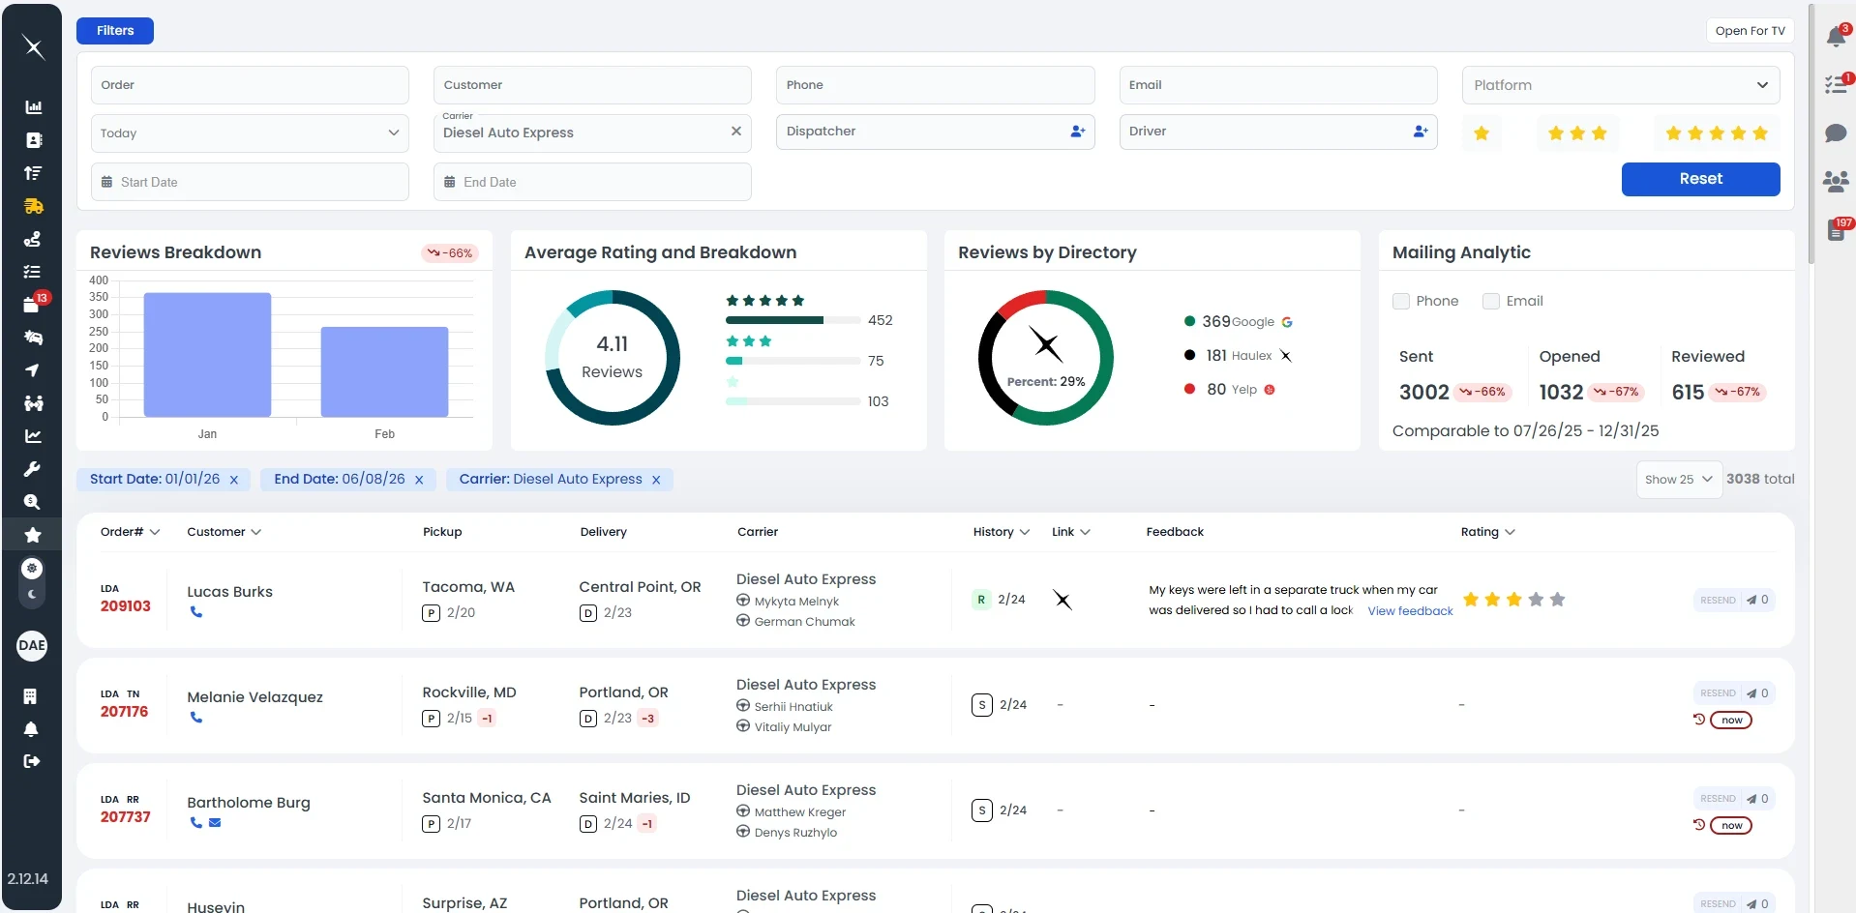The height and width of the screenshot is (913, 1856).
Task: Open the notes icon with 197 badge
Action: (x=1836, y=230)
